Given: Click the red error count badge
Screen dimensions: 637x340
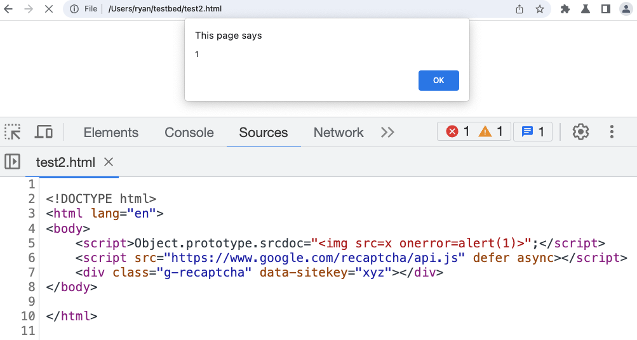Looking at the screenshot, I should 458,131.
